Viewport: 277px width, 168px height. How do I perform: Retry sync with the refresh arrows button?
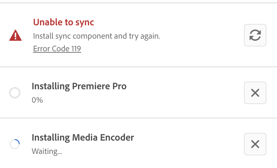(255, 35)
